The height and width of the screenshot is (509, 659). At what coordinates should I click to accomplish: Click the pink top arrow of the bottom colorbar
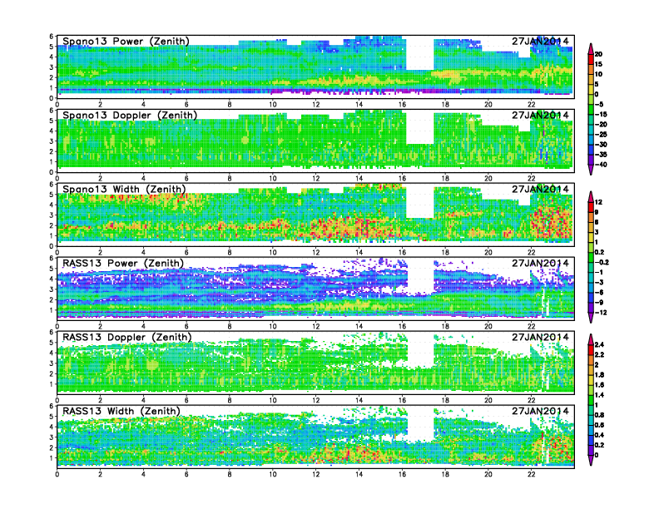pyautogui.click(x=591, y=339)
